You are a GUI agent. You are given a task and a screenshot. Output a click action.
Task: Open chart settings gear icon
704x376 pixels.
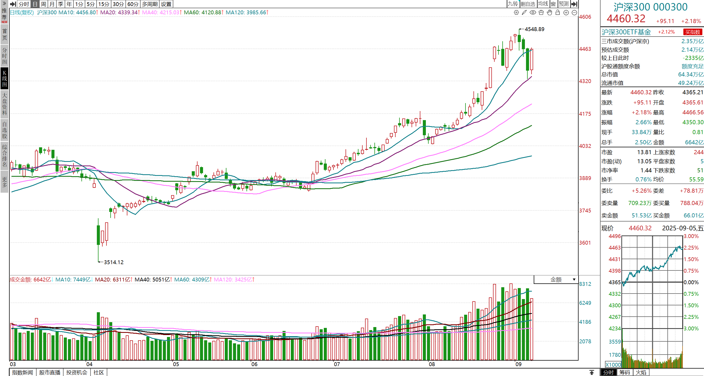click(516, 12)
